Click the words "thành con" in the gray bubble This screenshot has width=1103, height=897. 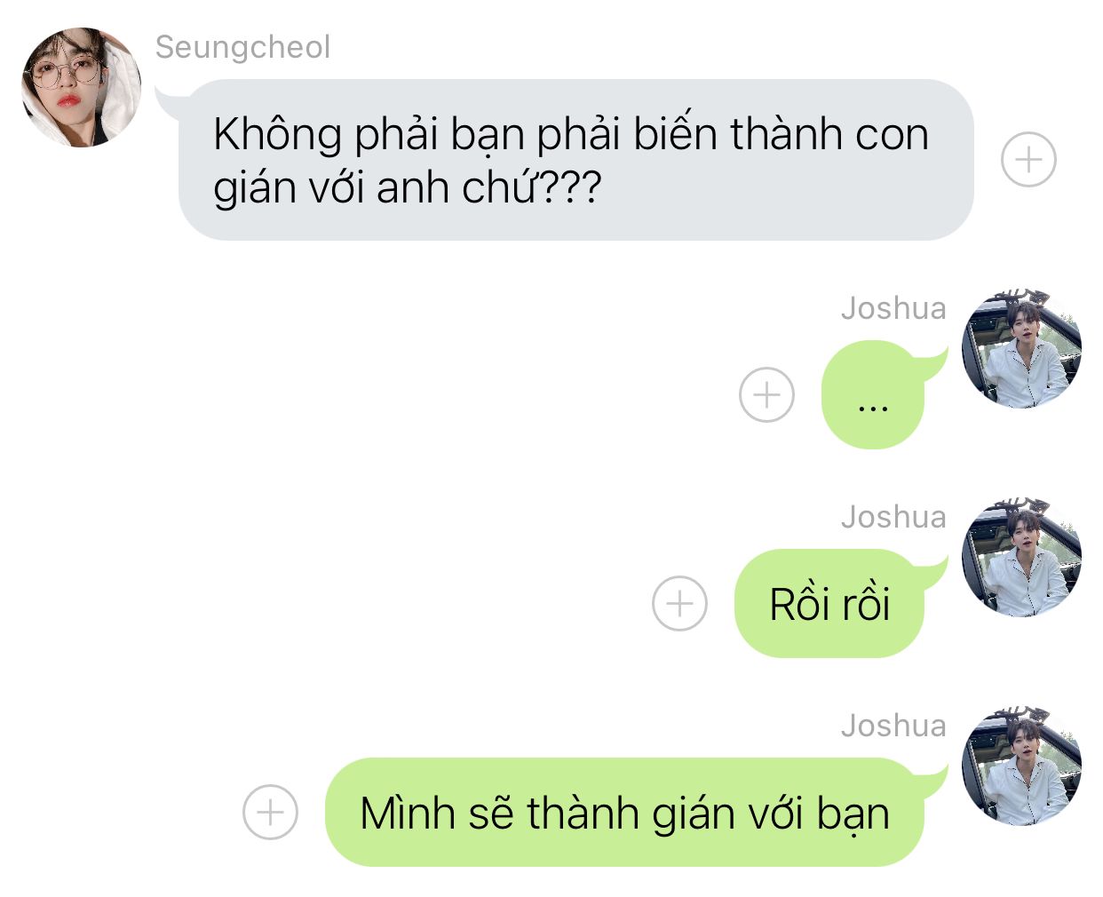pos(829,135)
